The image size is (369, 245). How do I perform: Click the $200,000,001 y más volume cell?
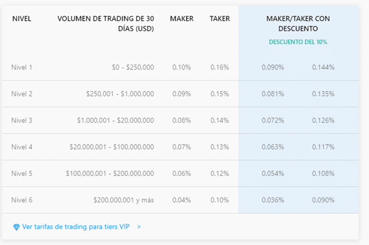(124, 201)
